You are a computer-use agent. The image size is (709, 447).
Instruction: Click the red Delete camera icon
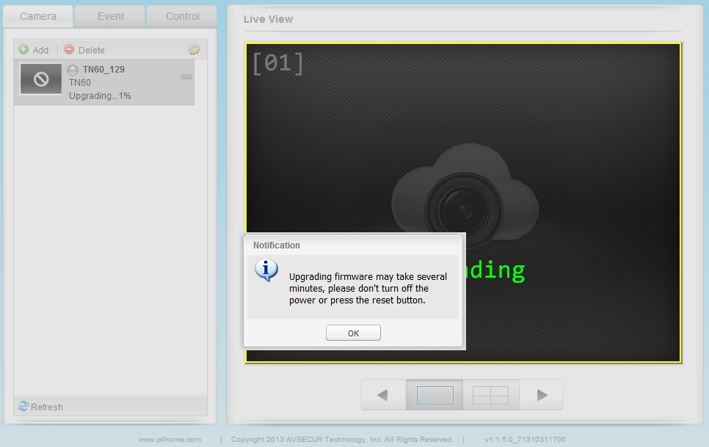point(69,49)
